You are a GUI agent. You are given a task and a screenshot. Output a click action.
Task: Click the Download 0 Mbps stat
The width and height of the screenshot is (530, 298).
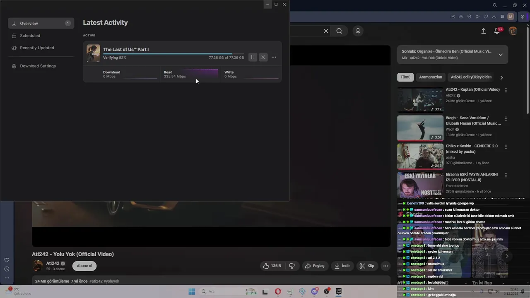(130, 74)
